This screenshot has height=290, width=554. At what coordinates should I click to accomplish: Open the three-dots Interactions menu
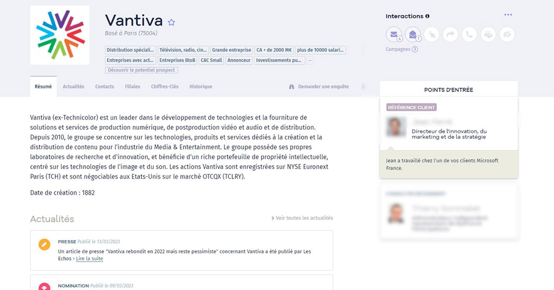(508, 15)
